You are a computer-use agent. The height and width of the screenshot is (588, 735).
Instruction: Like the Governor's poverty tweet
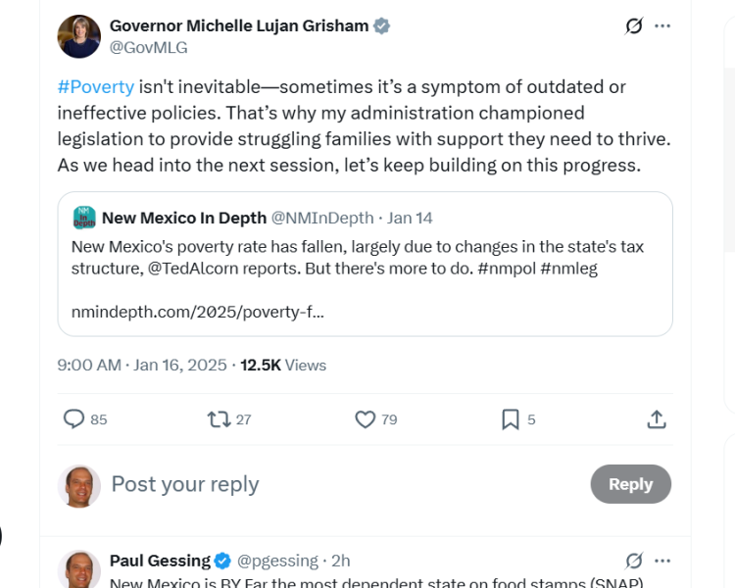coord(366,419)
